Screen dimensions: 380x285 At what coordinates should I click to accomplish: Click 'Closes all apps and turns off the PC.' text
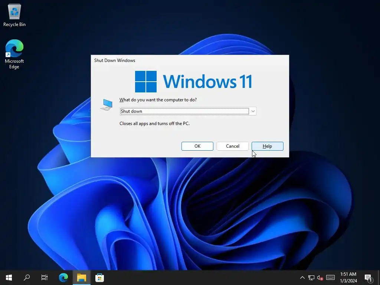coord(155,124)
